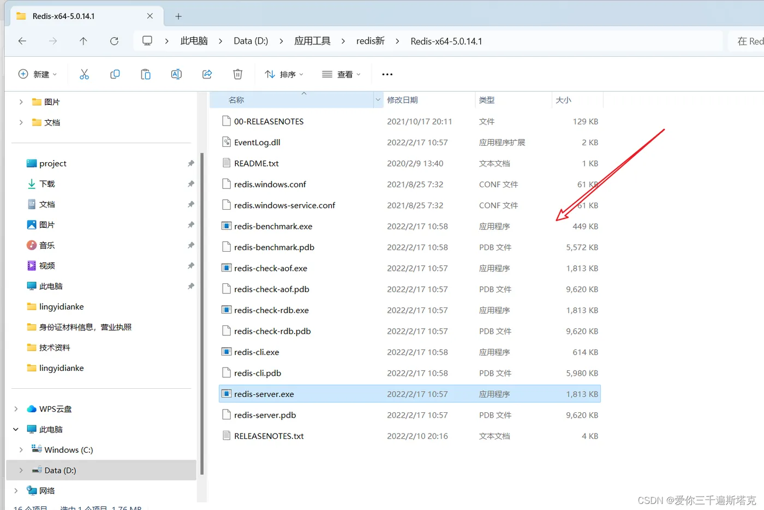Click the 视频 video icon in sidebar
Screen dimensions: 764x510
coord(32,265)
